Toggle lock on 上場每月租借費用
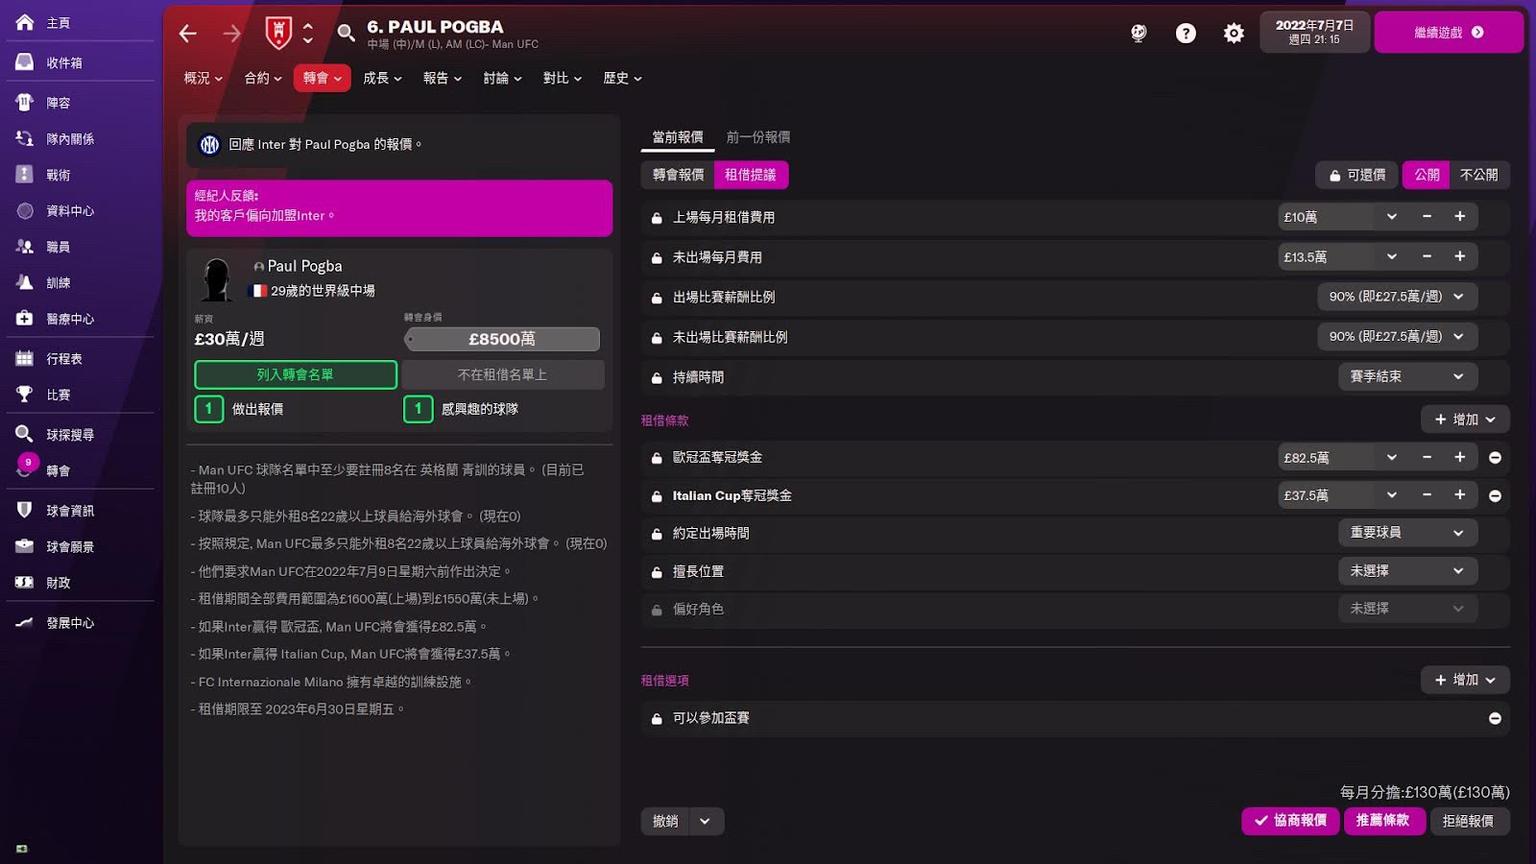Viewport: 1536px width, 864px height. pyautogui.click(x=657, y=218)
